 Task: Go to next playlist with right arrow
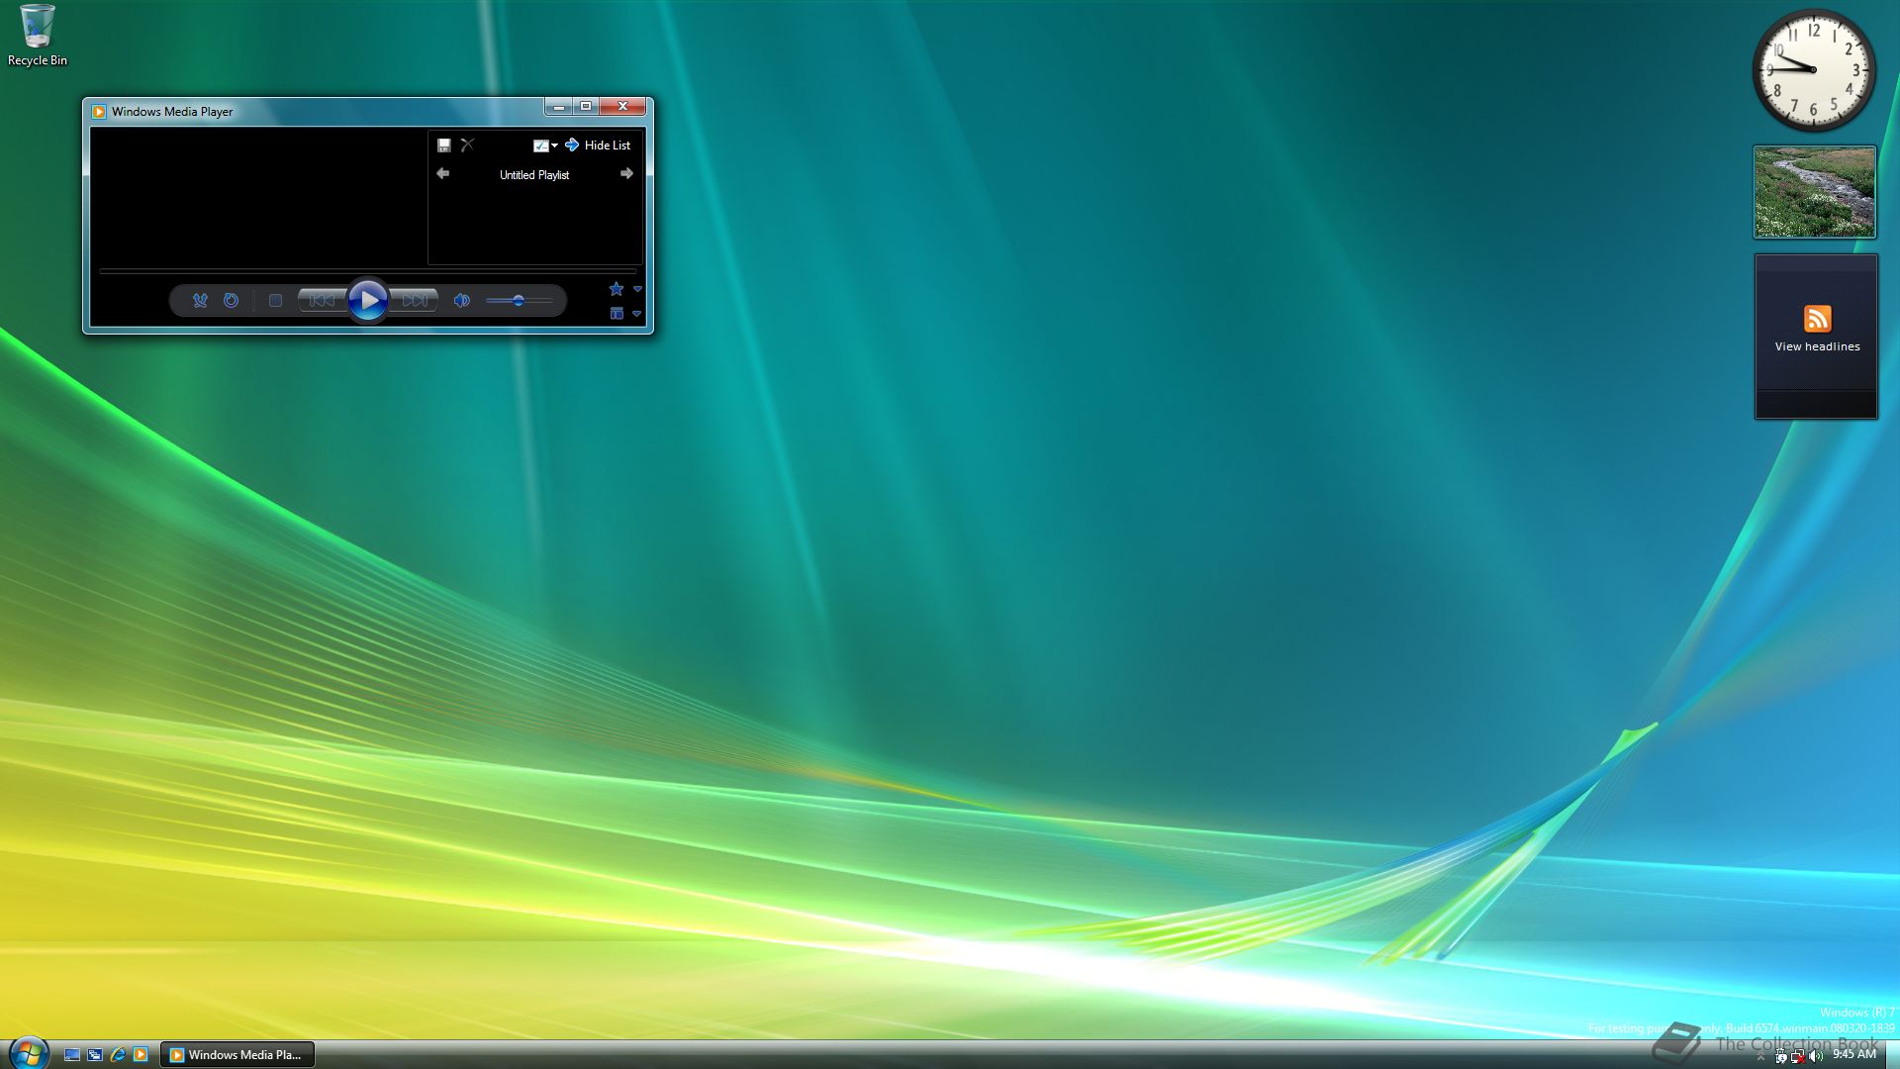(626, 174)
